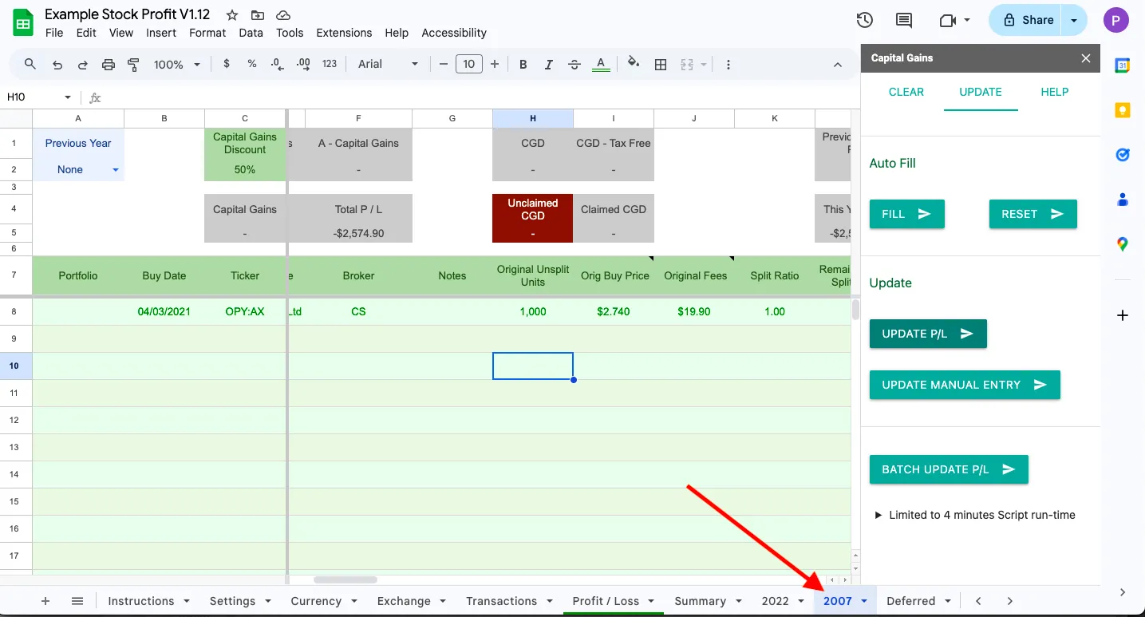Click the print icon
The width and height of the screenshot is (1145, 617).
pos(109,65)
